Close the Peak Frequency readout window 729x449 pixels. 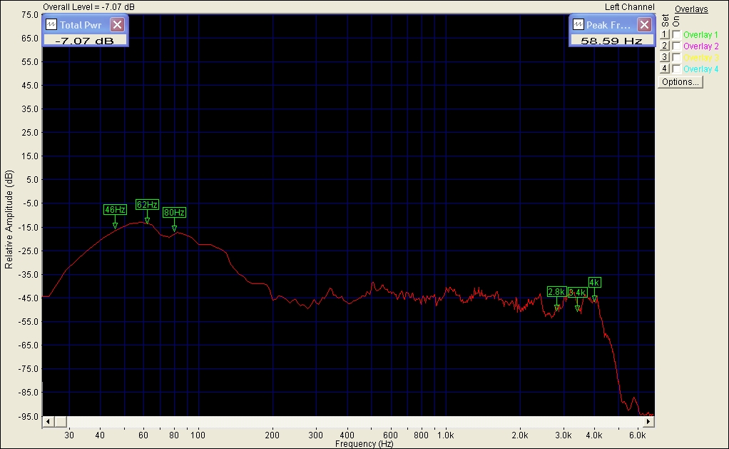(643, 24)
